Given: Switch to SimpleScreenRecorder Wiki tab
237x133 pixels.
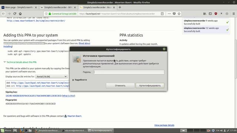Looking at the screenshot, I should 59,7.
